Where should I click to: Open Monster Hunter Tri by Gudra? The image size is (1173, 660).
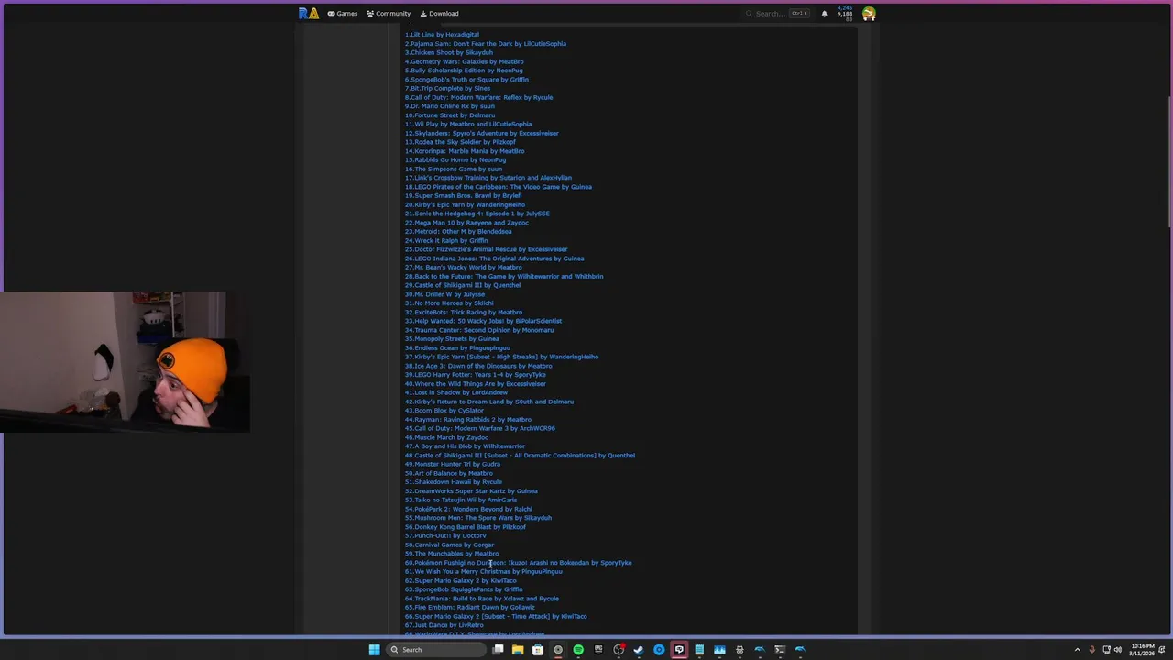(x=453, y=464)
